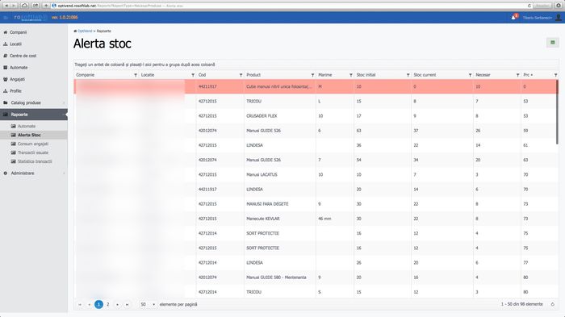Image resolution: width=565 pixels, height=317 pixels.
Task: Click the browser back arrow
Action: pos(6,6)
